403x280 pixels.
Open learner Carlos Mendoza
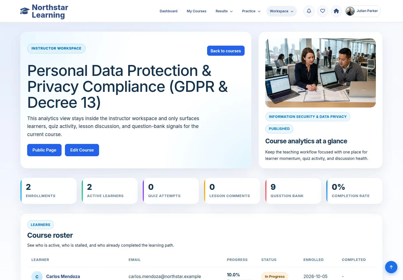click(x=63, y=276)
